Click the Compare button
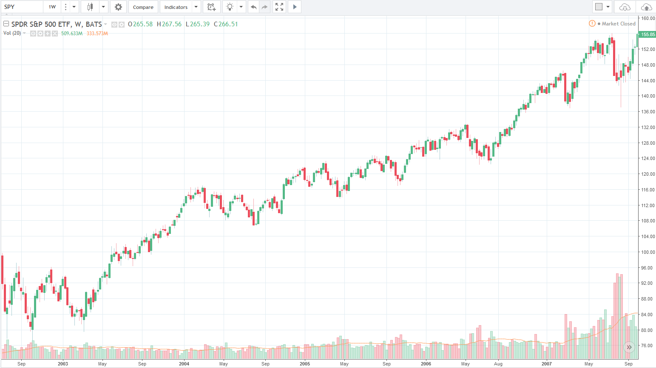 coord(143,7)
